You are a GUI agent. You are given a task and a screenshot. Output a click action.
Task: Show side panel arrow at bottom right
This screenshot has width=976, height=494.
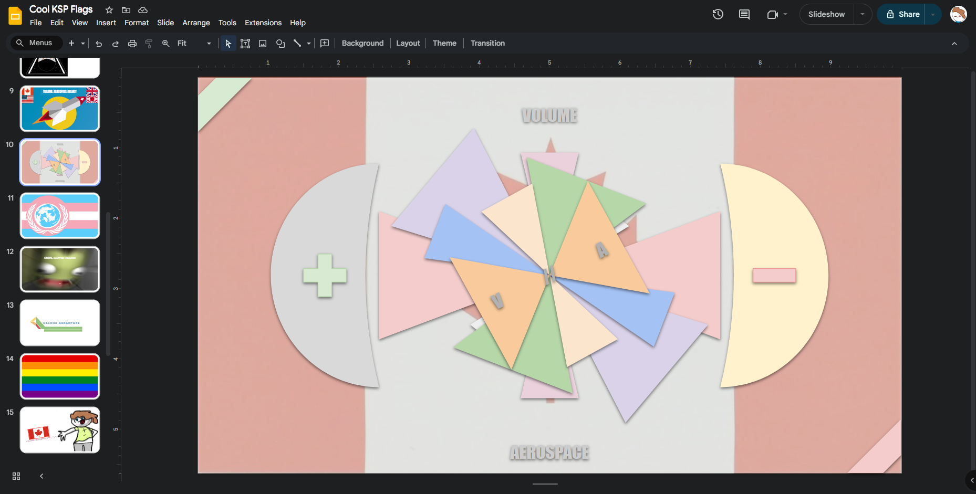tap(971, 480)
